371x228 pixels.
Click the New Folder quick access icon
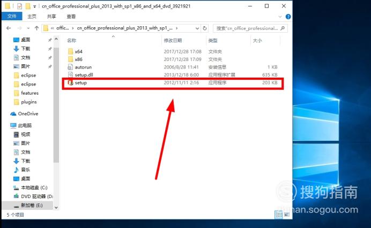tap(28, 6)
